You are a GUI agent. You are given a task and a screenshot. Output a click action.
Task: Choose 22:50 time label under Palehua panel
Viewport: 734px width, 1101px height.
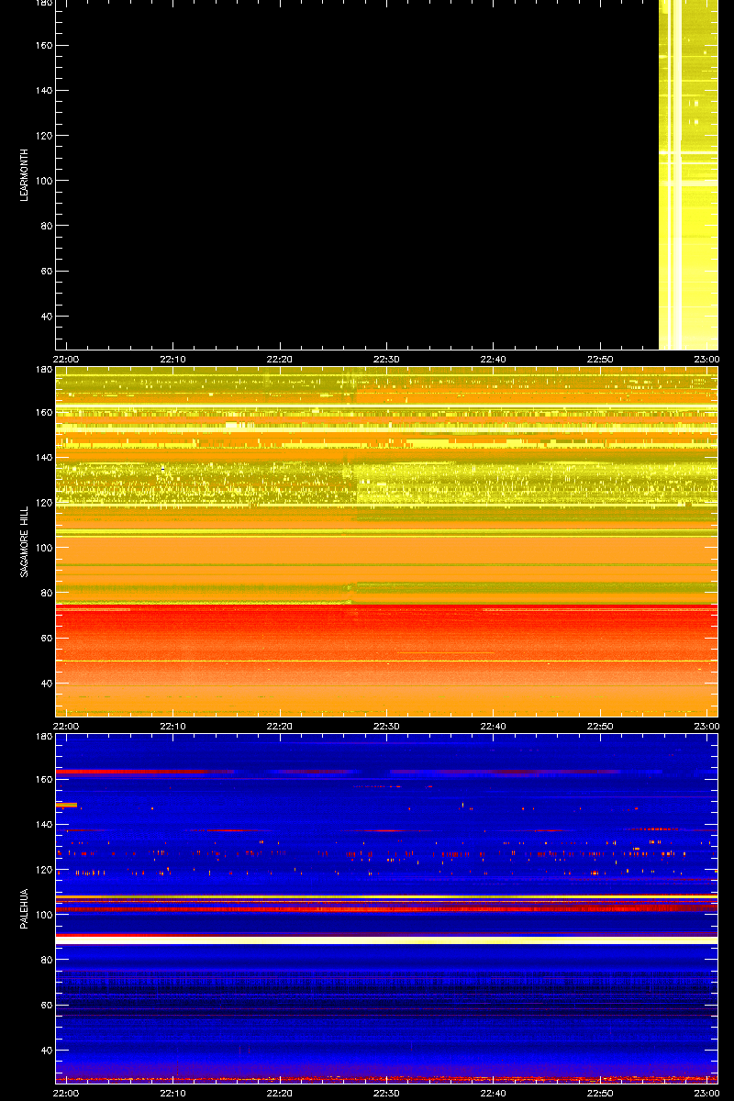pyautogui.click(x=600, y=1093)
